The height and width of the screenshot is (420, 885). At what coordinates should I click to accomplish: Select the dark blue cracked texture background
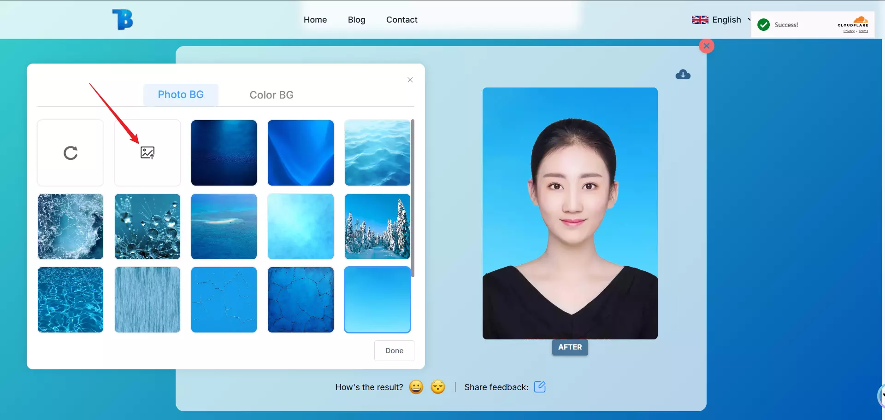click(301, 300)
